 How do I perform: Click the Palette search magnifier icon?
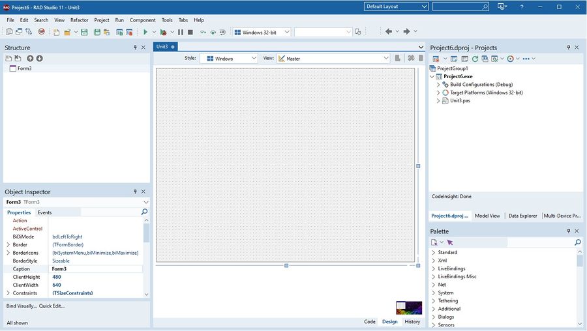point(578,242)
